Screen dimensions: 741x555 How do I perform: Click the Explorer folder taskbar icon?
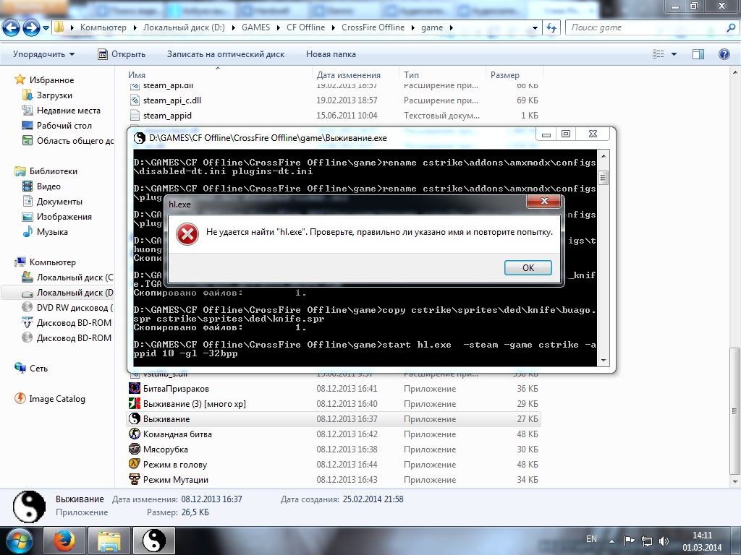(109, 541)
